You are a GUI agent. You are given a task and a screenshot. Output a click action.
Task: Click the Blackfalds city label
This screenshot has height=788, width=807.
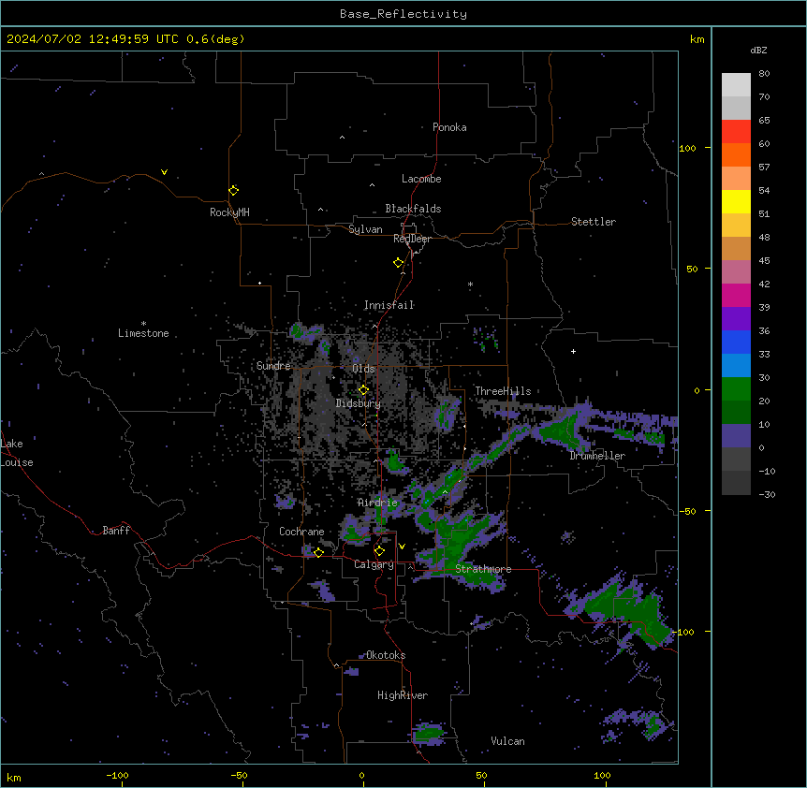(x=413, y=209)
